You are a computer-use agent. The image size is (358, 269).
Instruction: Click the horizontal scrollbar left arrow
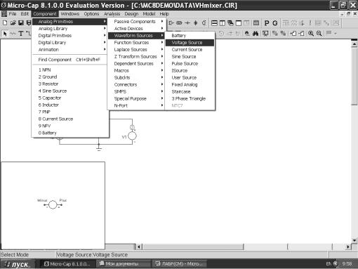[139, 247]
